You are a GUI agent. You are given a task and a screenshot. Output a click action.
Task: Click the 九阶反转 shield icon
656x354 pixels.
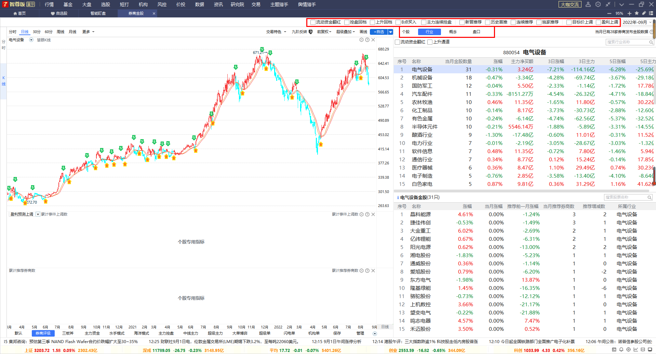tap(310, 32)
